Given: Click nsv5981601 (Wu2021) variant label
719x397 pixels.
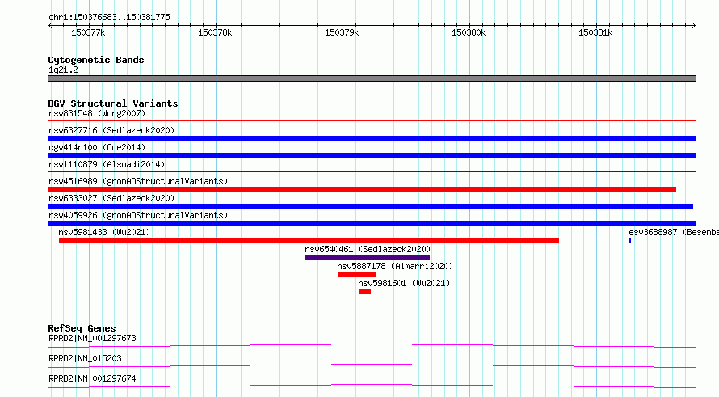Looking at the screenshot, I should click(x=404, y=283).
